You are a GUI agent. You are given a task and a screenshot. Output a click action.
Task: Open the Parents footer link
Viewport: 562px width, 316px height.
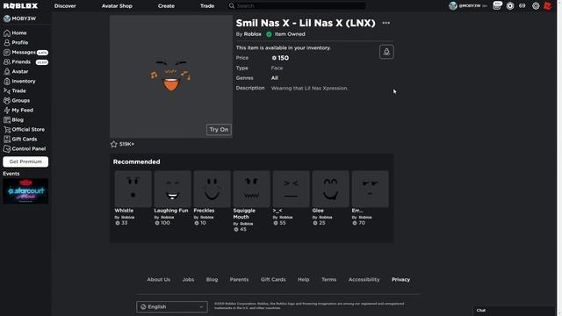(239, 279)
